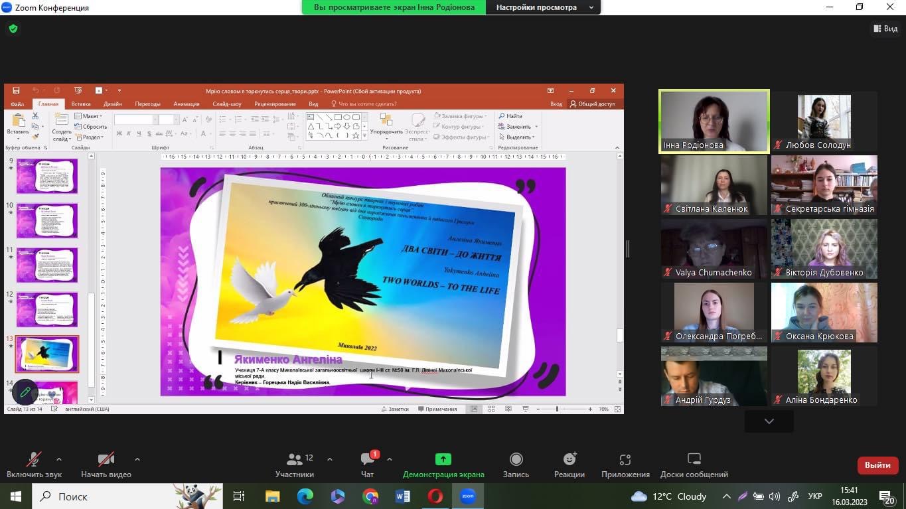Screen dimensions: 906x509
Task: Click the Reactions smiley icon
Action: click(x=569, y=459)
